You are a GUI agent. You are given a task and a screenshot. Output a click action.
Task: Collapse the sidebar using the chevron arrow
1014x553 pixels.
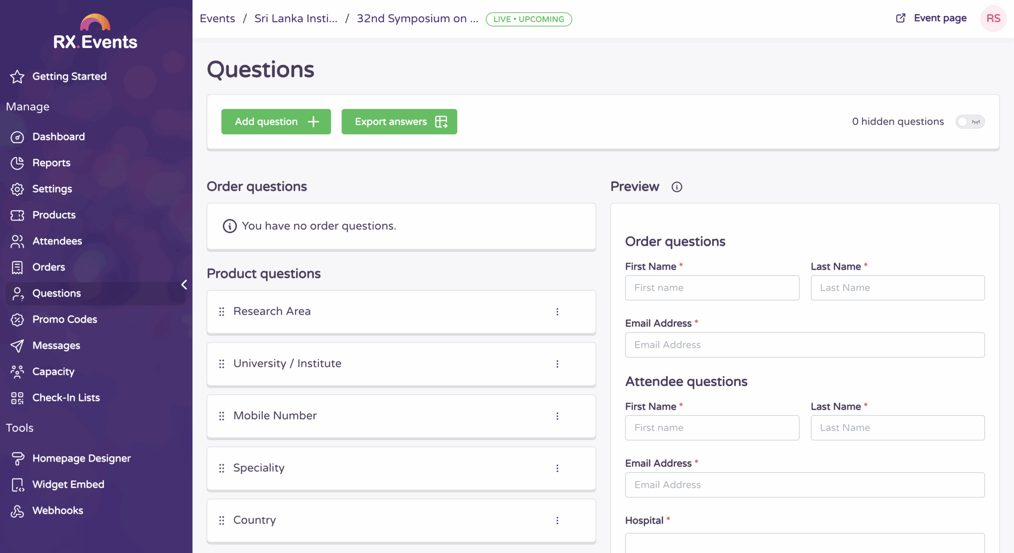click(x=184, y=284)
